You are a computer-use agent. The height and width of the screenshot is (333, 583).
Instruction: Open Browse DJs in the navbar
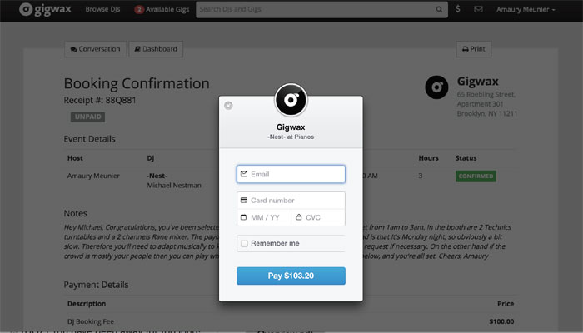click(x=102, y=9)
